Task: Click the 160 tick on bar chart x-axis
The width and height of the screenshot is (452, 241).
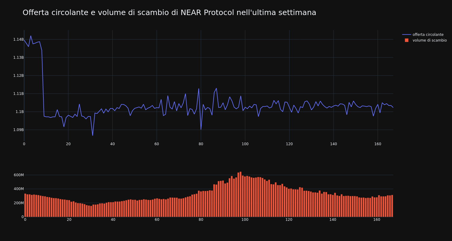Action: click(x=377, y=220)
